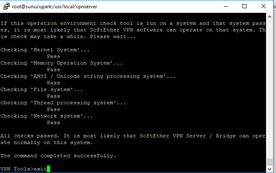Click the "Checking 'Kernel System'" line

[x=45, y=50]
